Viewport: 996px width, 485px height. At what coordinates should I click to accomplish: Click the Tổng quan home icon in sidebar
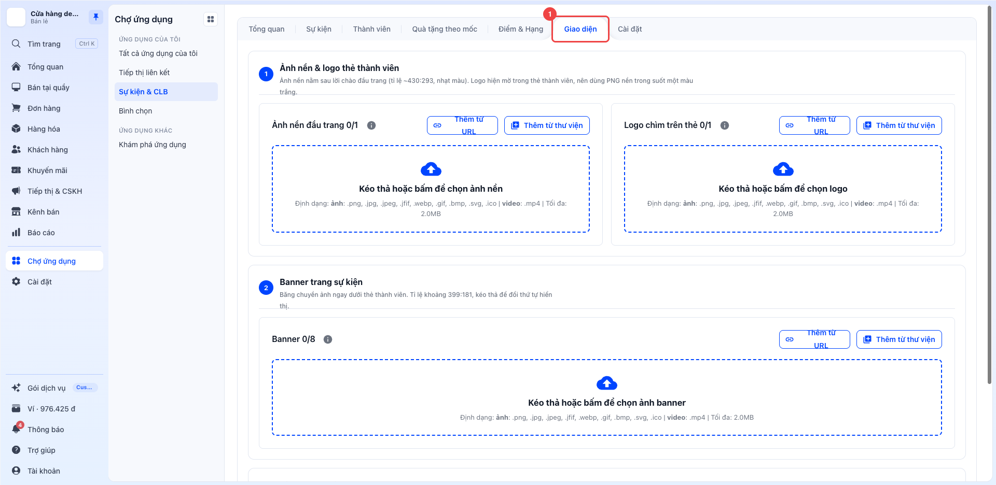click(x=17, y=67)
